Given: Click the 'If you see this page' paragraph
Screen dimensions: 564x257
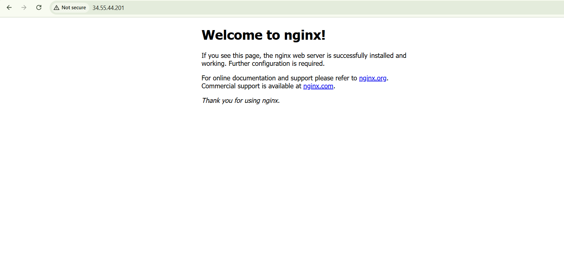Looking at the screenshot, I should click(x=304, y=60).
